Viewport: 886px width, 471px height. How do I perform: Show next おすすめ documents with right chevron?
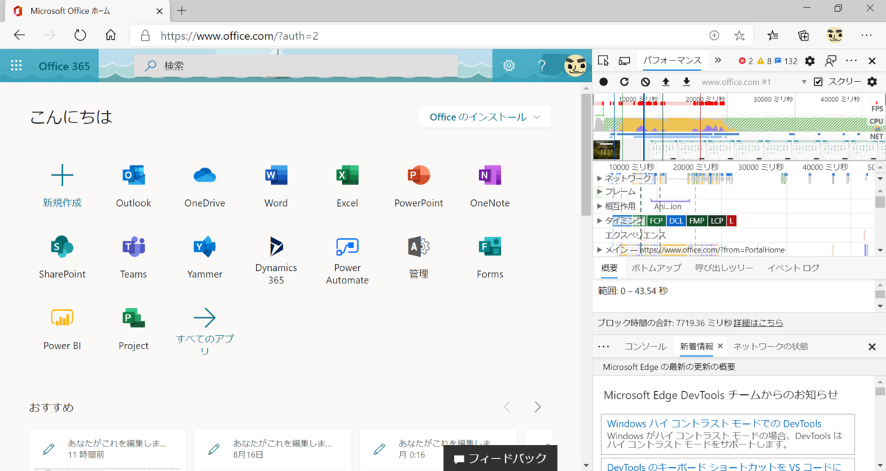coord(538,407)
